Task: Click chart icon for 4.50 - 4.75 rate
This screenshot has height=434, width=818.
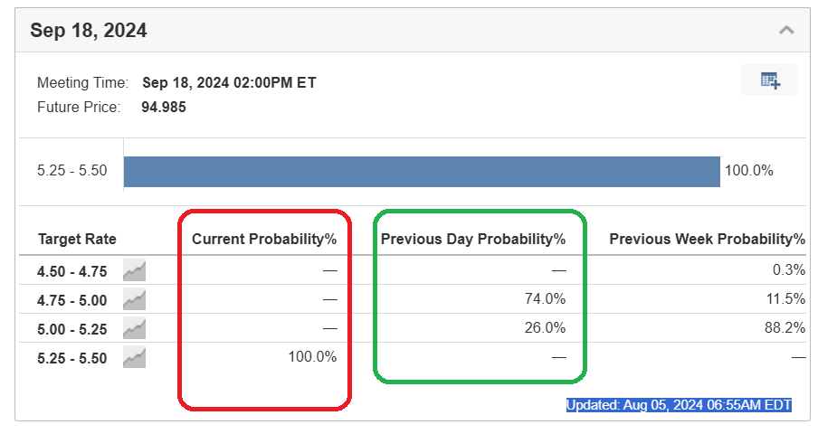Action: [135, 269]
